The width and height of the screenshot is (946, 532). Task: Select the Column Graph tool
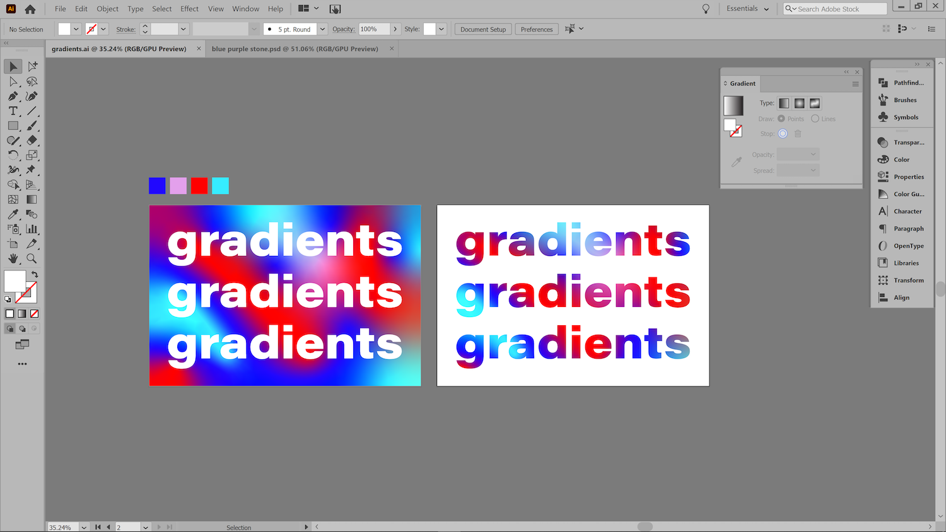[32, 229]
